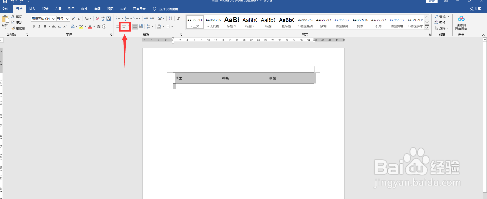The width and height of the screenshot is (487, 199).
Task: Expand the Change Case (Aa) dropdown
Action: click(x=88, y=19)
